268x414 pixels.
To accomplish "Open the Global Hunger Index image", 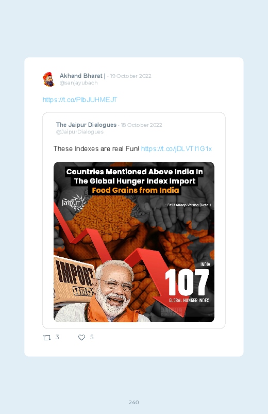I will [x=134, y=242].
